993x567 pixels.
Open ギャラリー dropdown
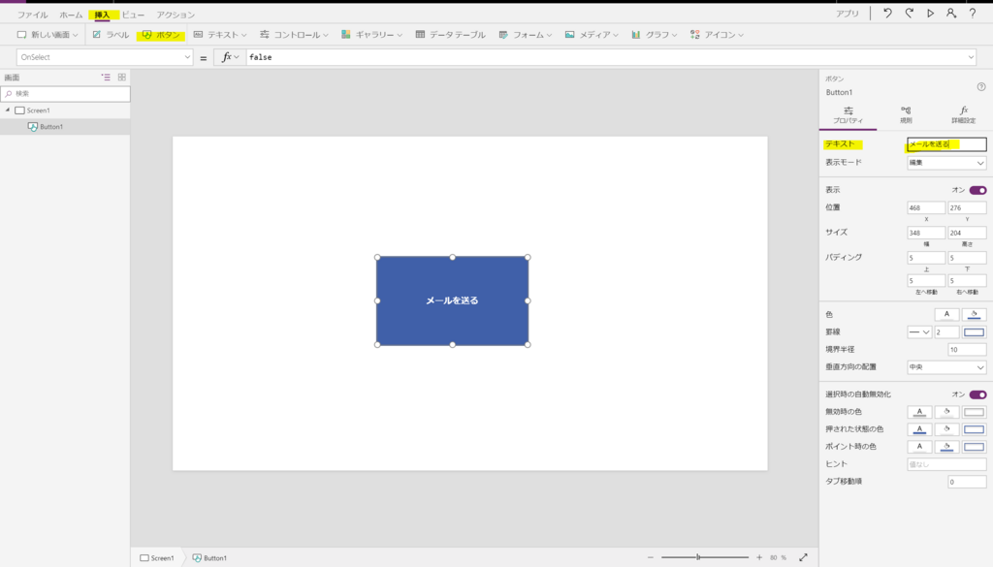(371, 35)
